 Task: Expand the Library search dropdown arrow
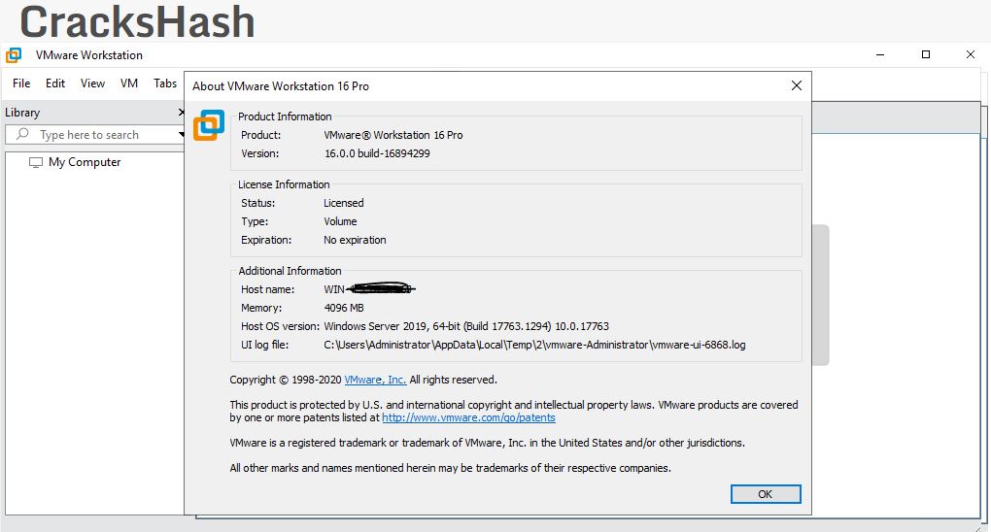(181, 135)
